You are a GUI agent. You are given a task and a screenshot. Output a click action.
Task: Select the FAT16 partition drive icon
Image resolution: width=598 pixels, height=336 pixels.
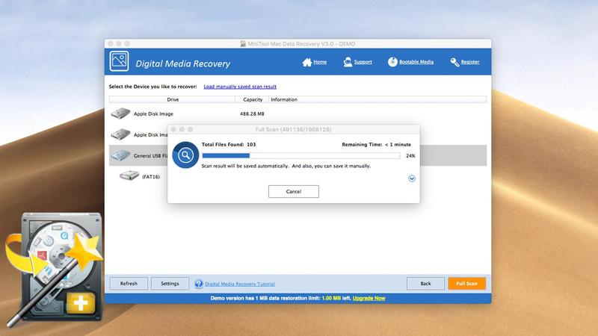pyautogui.click(x=129, y=175)
